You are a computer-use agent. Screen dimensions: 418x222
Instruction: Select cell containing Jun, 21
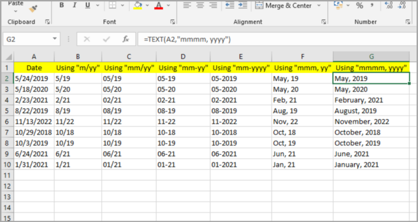pos(302,154)
